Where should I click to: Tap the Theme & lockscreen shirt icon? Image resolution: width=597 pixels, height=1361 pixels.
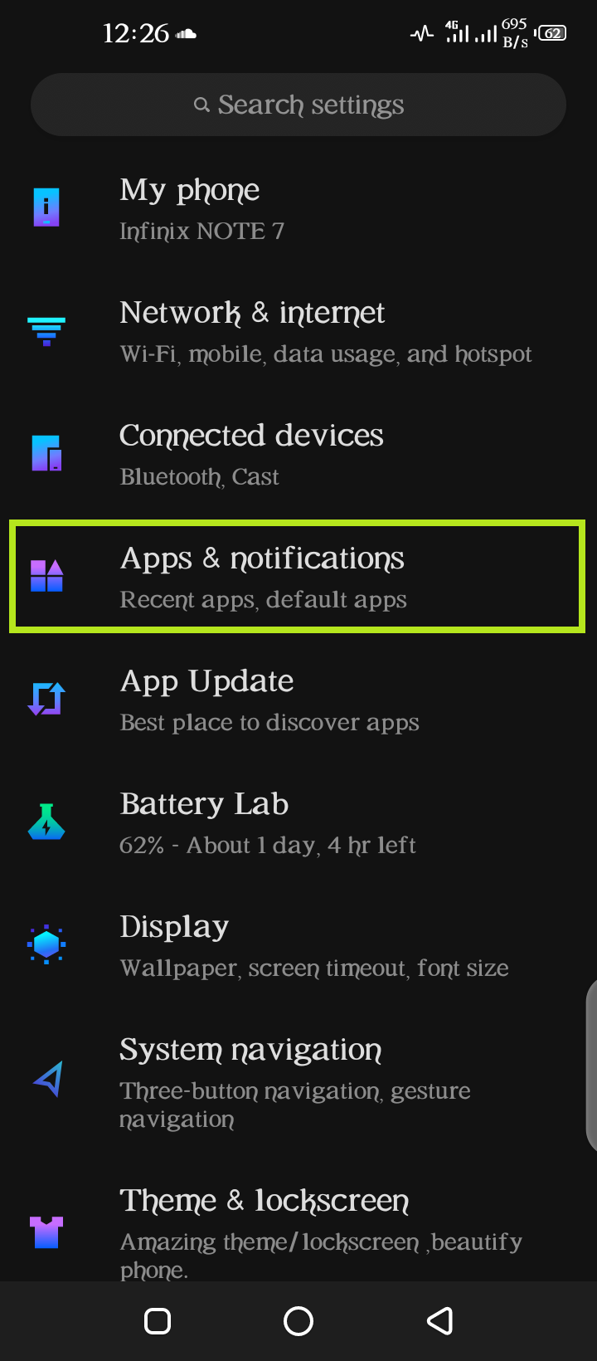coord(46,1232)
